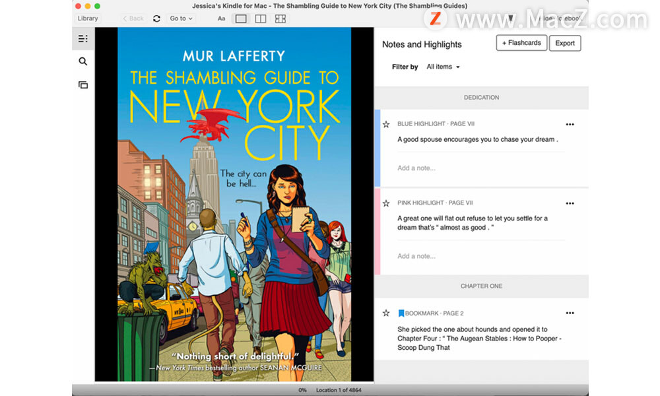
Task: Open highlight 'A great one will flat out refuse'
Action: tap(473, 223)
